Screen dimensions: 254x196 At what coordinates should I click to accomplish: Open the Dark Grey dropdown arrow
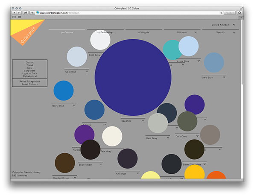(197, 136)
